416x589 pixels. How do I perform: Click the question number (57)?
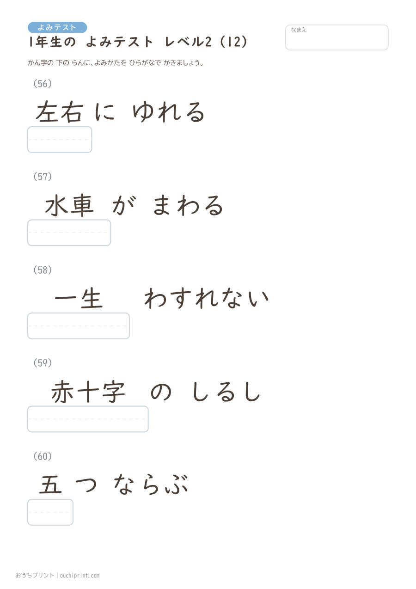[x=43, y=177]
